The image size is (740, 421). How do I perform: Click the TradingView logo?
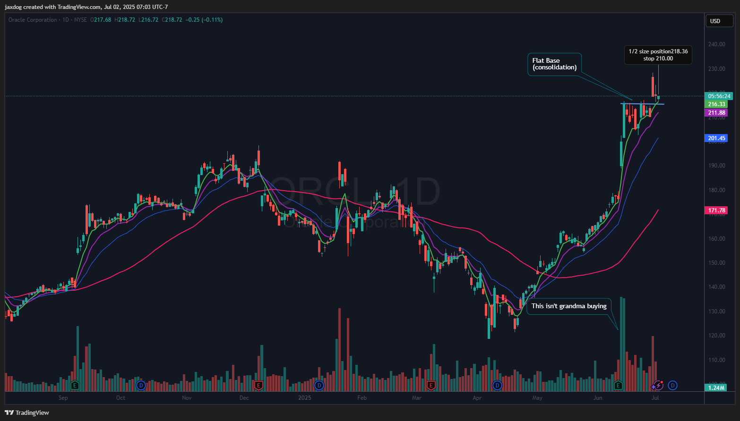pyautogui.click(x=27, y=413)
